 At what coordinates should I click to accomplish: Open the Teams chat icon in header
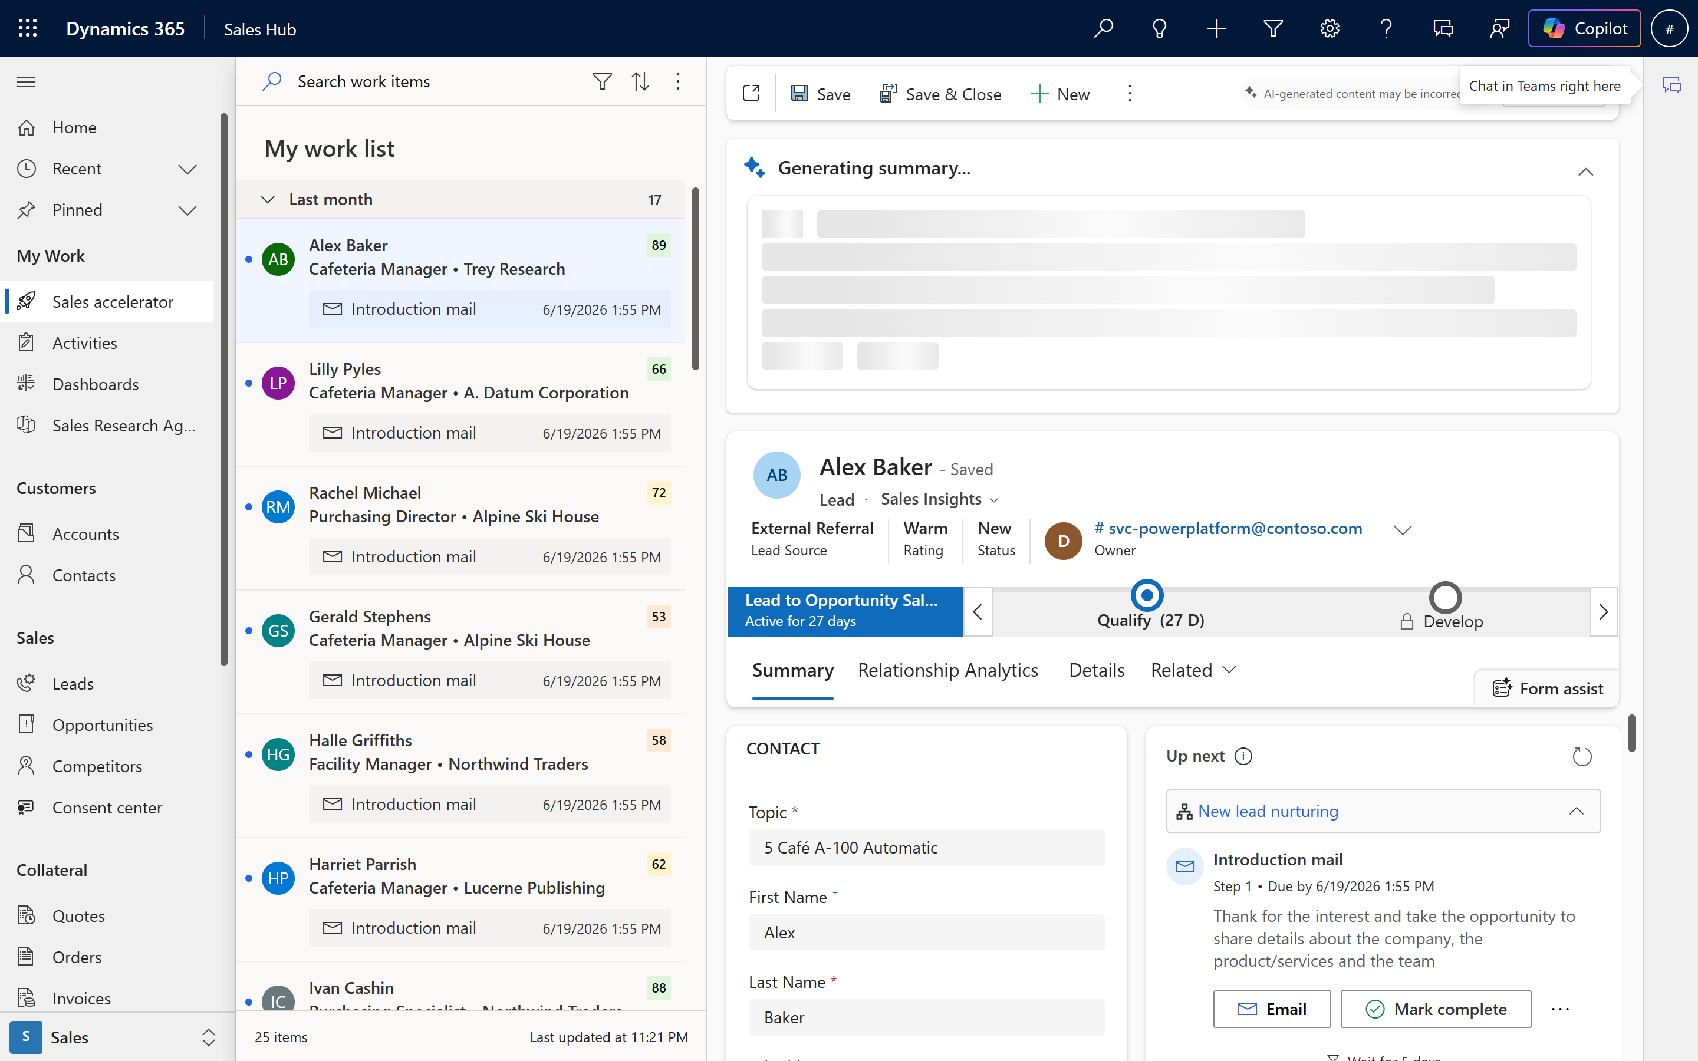(1443, 29)
